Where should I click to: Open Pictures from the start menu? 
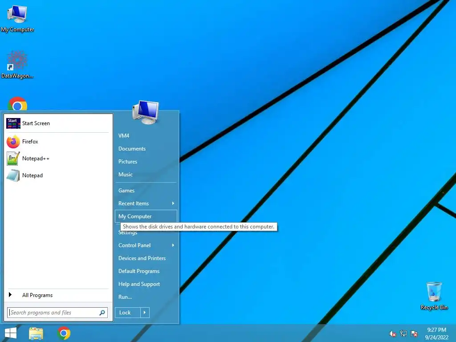pos(146,161)
